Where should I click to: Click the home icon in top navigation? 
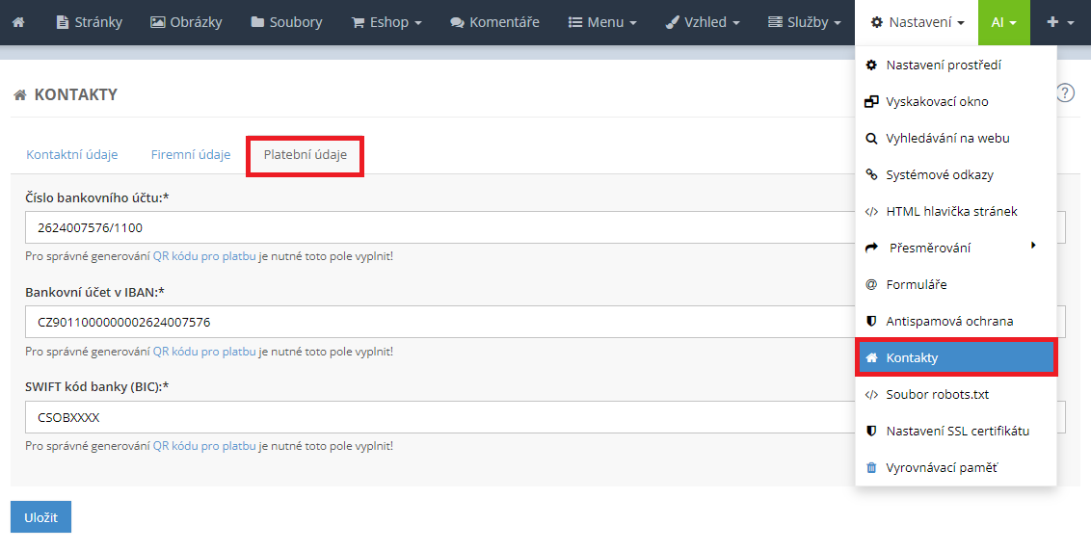coord(18,22)
